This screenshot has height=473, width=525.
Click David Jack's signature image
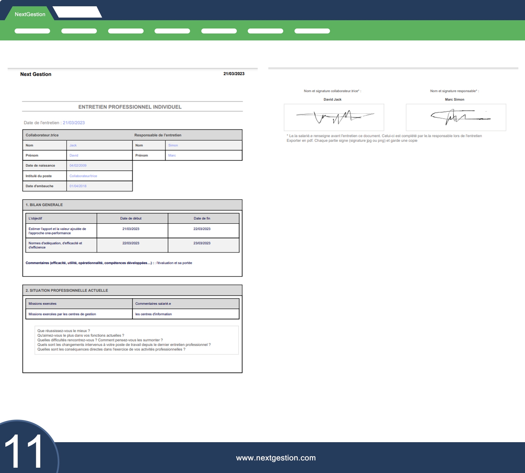click(x=334, y=117)
